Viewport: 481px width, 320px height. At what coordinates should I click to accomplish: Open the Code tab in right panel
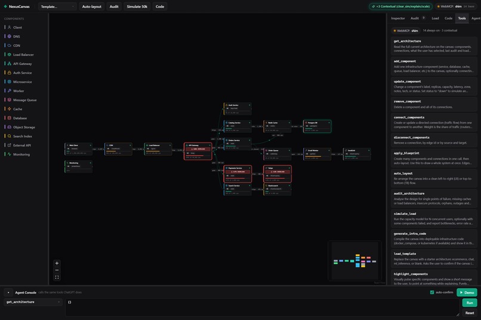point(449,18)
